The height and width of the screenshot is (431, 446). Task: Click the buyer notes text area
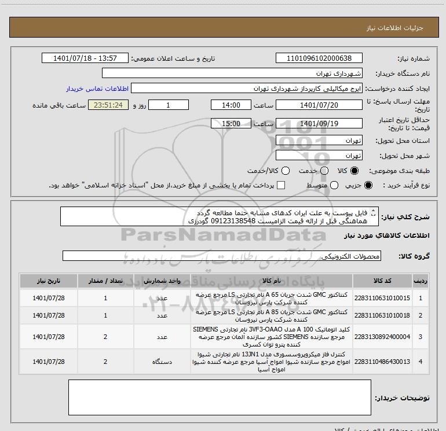(x=220, y=397)
